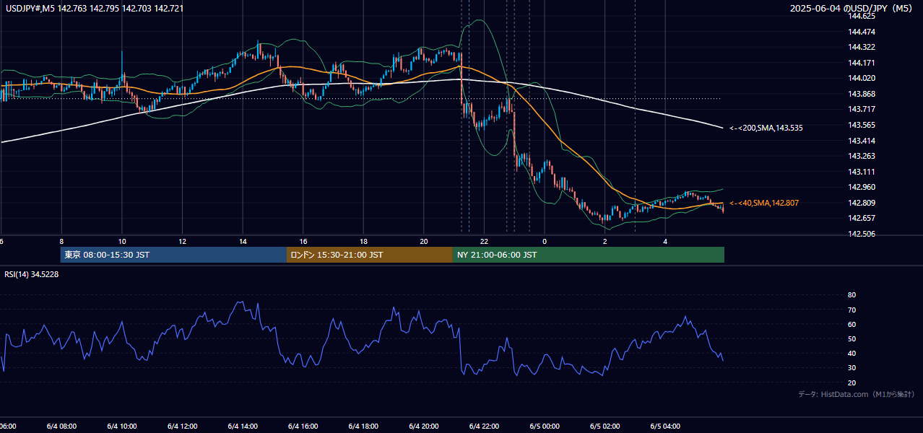The image size is (923, 433).
Task: Click the 6/4 22:00 date label
Action: click(x=484, y=427)
